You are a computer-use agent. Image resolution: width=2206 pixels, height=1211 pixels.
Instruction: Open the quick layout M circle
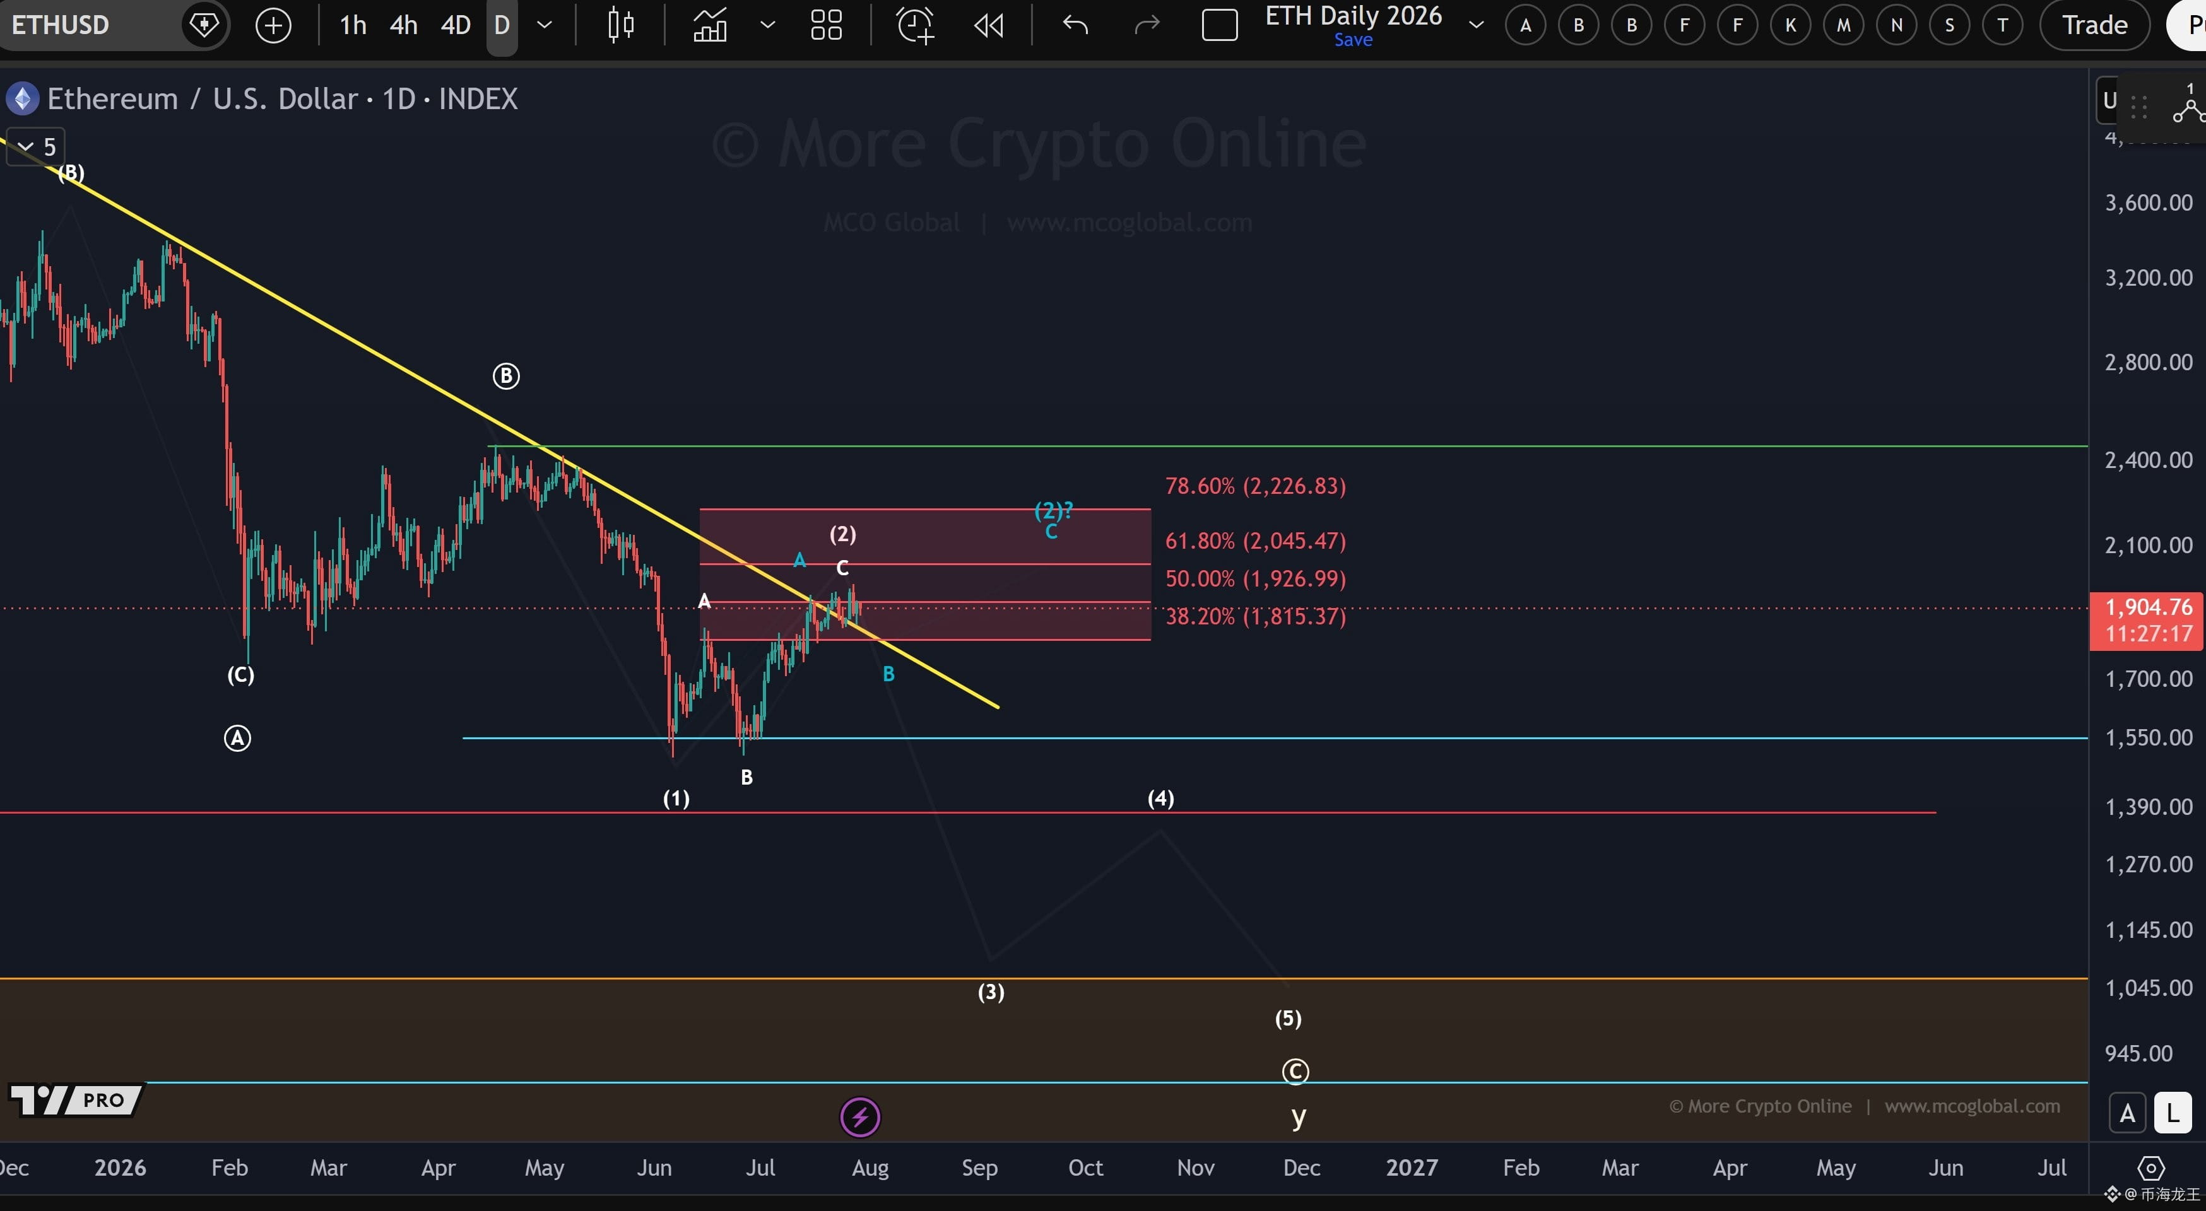pos(1843,25)
